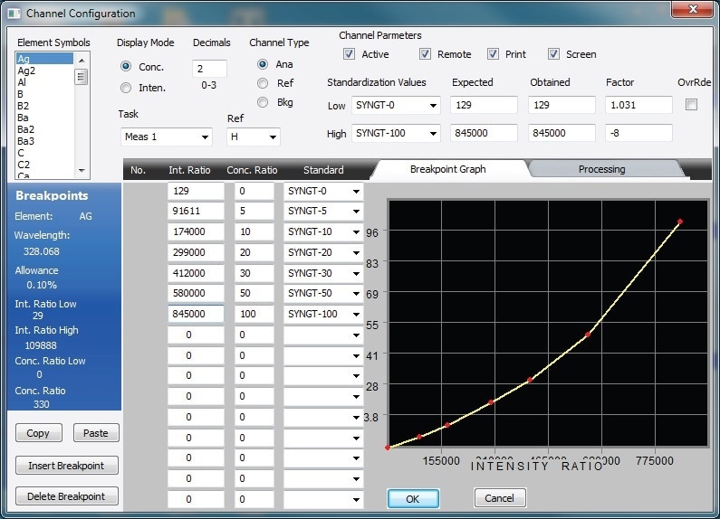Select Al in Element Symbols list
Image resolution: width=720 pixels, height=519 pixels.
click(x=23, y=81)
